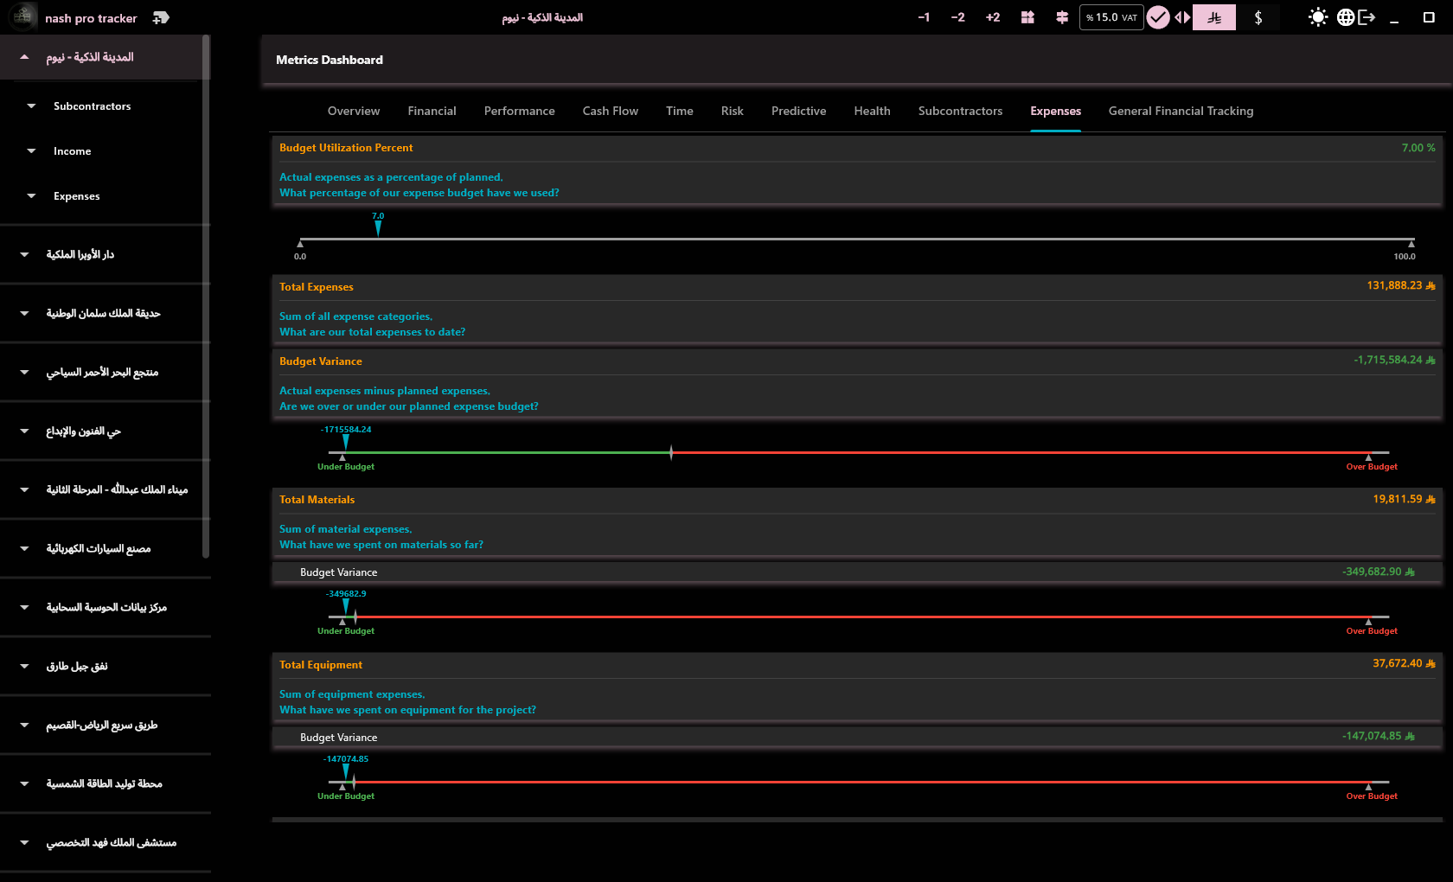Expand the طريق سريع الرياض-القصيم project
Image resolution: width=1453 pixels, height=882 pixels.
(24, 725)
